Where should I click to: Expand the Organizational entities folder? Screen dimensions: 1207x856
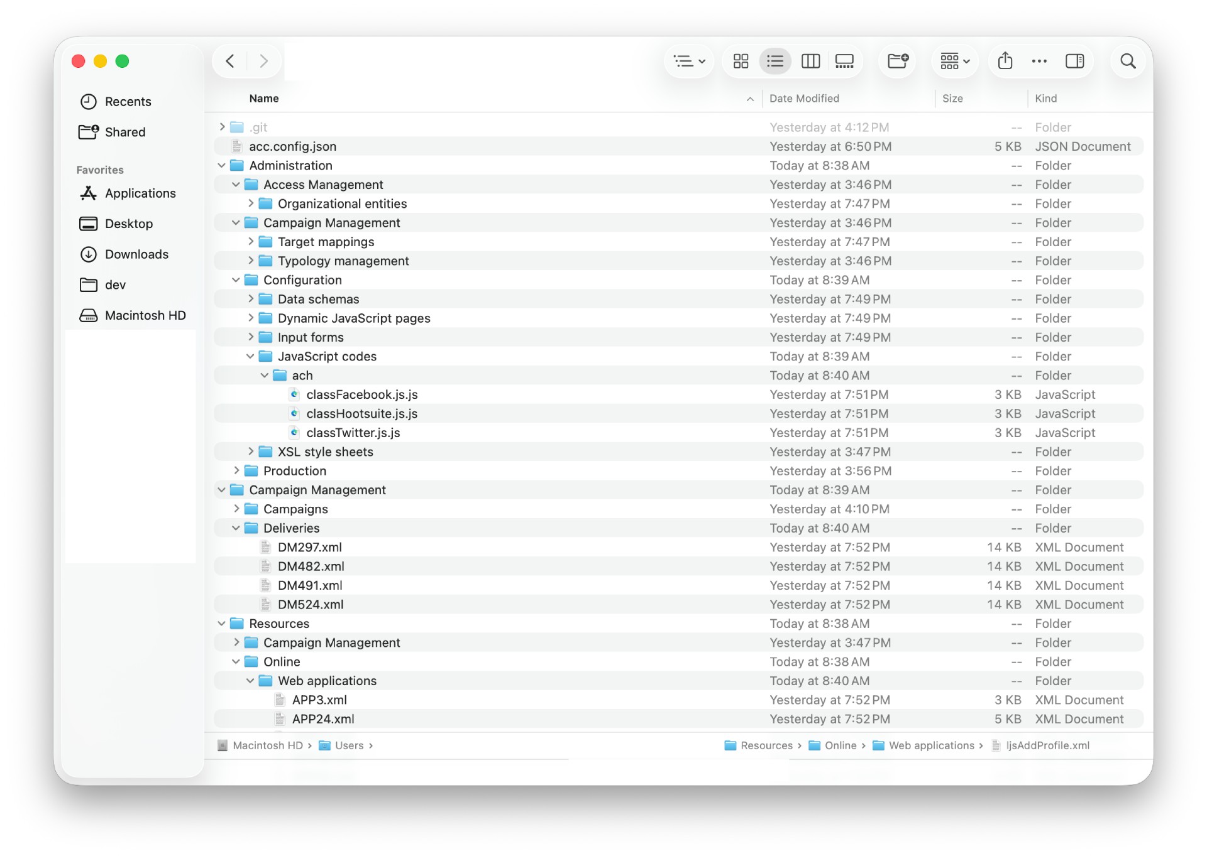tap(251, 203)
